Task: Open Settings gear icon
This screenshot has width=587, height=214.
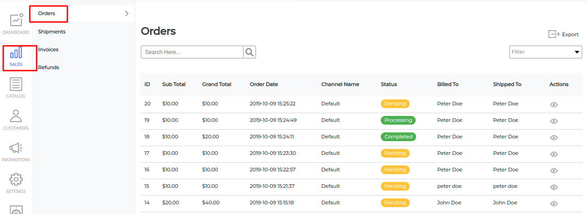Action: pos(16,179)
